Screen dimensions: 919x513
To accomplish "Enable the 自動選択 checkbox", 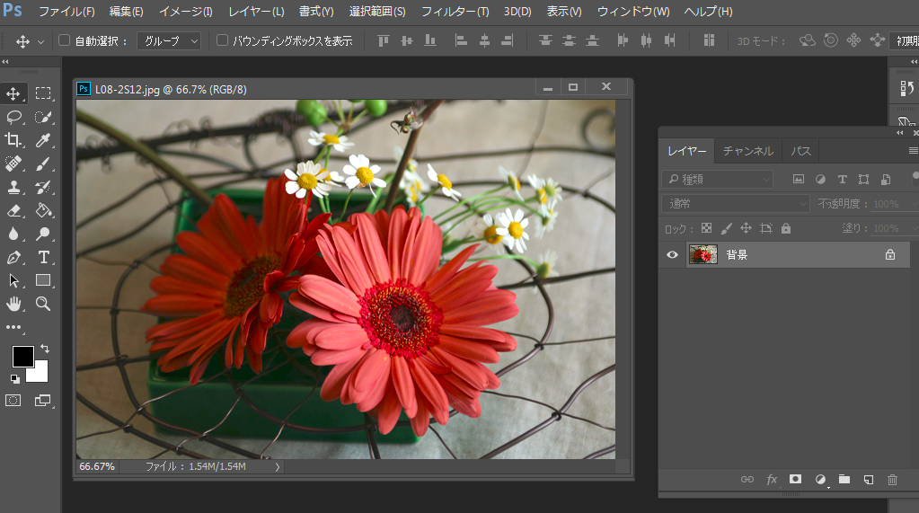I will (x=64, y=40).
